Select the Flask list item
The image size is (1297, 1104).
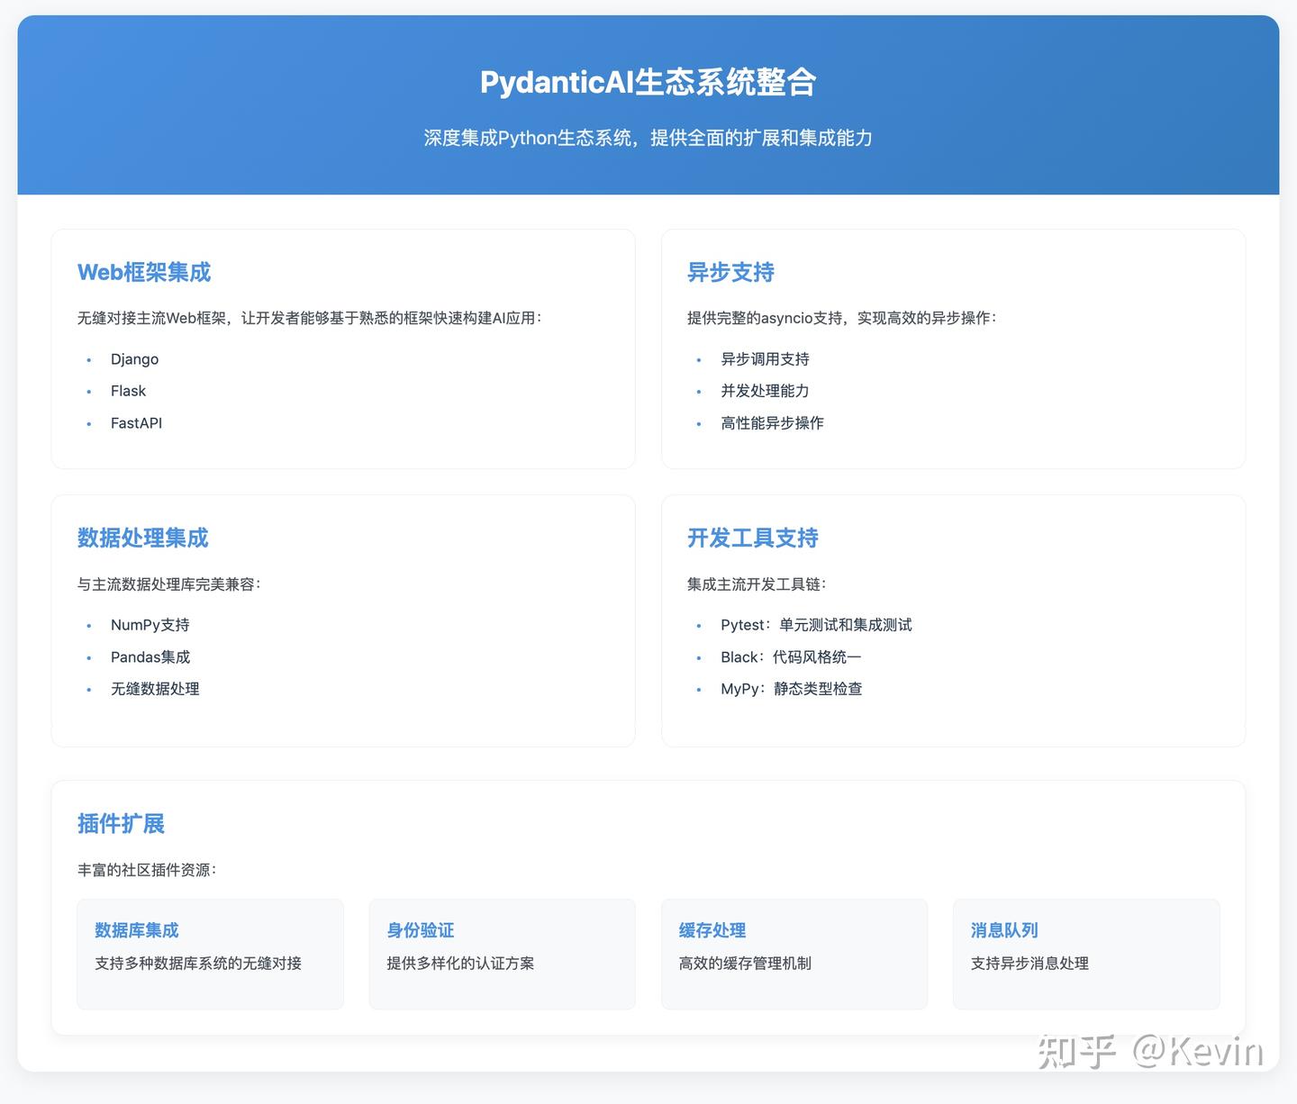point(127,391)
